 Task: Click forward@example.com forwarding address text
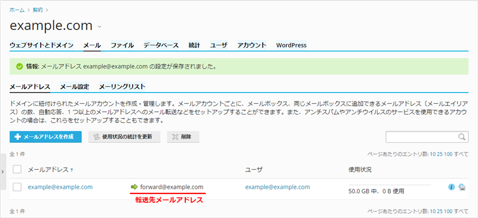171,187
